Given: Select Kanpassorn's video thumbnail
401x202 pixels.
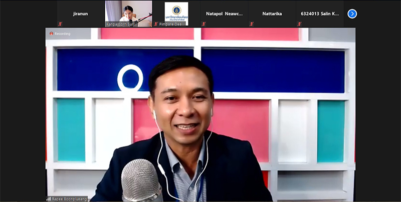Looking at the screenshot, I should [128, 12].
